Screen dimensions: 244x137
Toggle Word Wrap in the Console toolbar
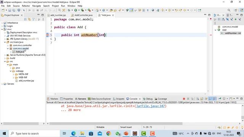[x=206, y=99]
